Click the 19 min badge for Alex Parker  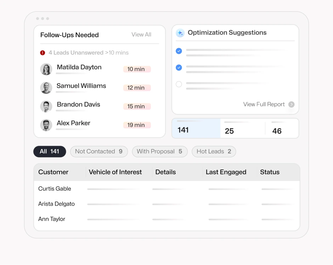point(137,125)
